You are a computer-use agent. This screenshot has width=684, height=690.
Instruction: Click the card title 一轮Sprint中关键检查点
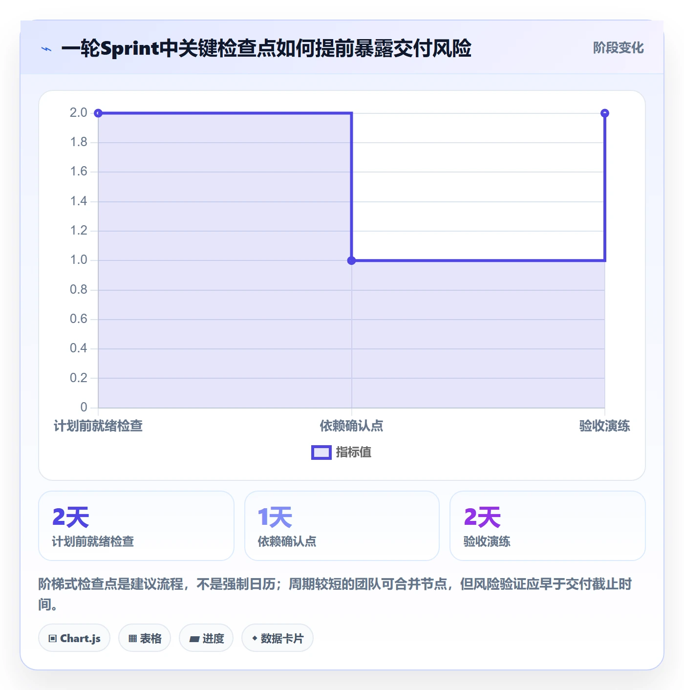click(x=266, y=48)
